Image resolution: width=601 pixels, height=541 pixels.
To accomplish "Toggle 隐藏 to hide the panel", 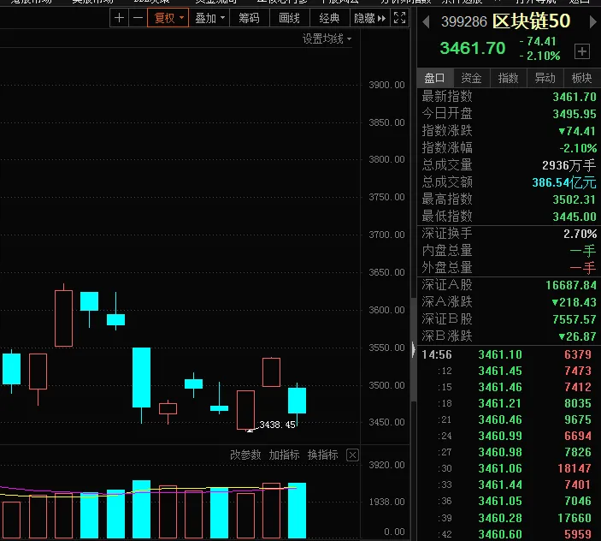I will (x=369, y=18).
